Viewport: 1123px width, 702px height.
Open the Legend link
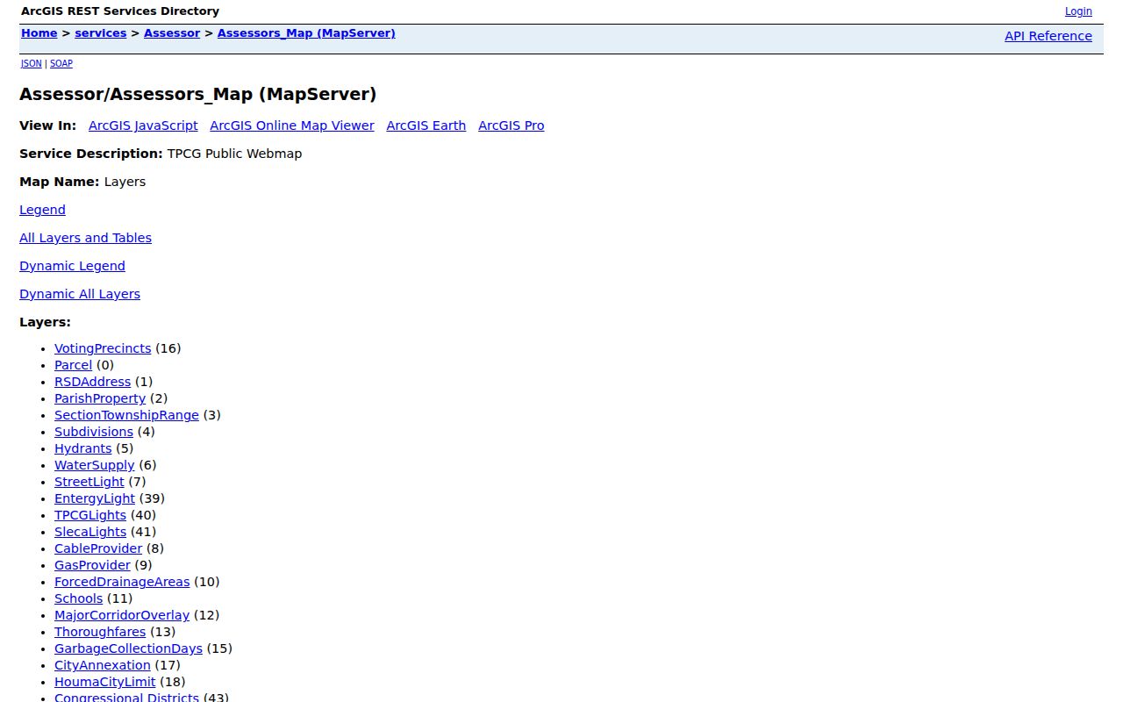click(x=42, y=210)
